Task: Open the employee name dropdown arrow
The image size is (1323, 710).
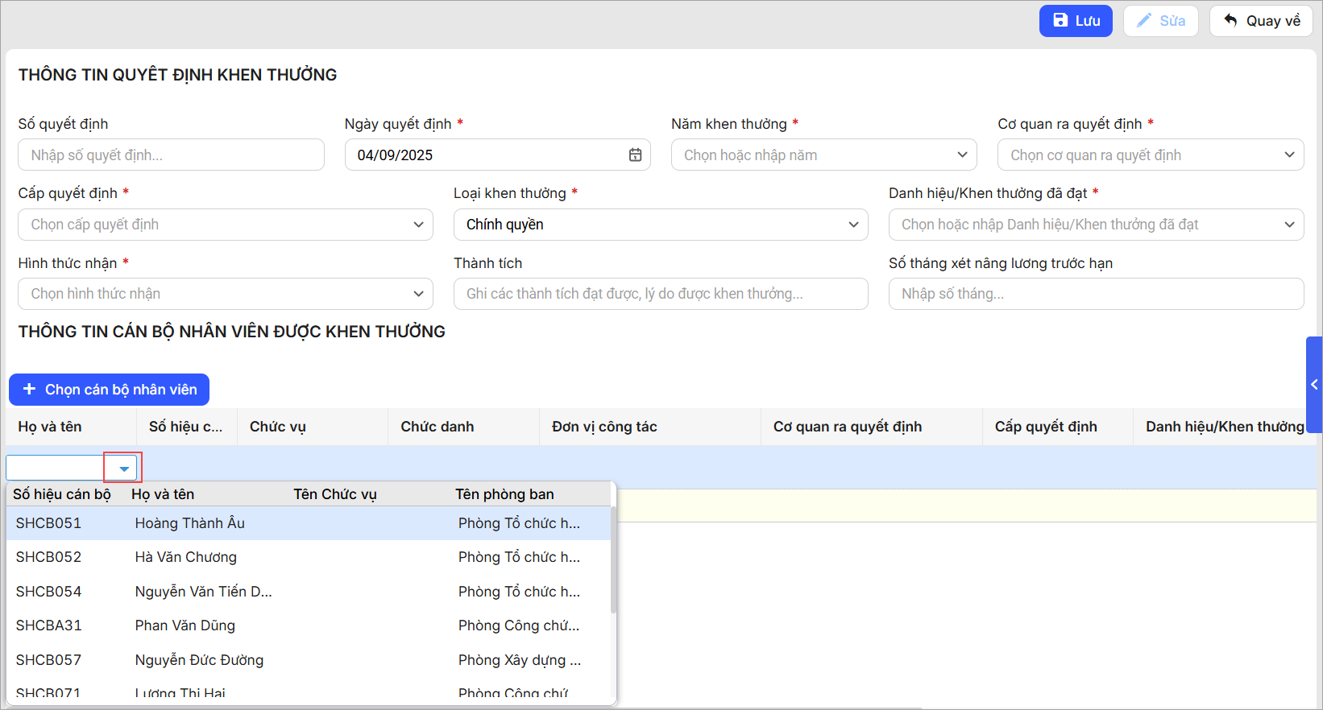Action: click(x=124, y=469)
